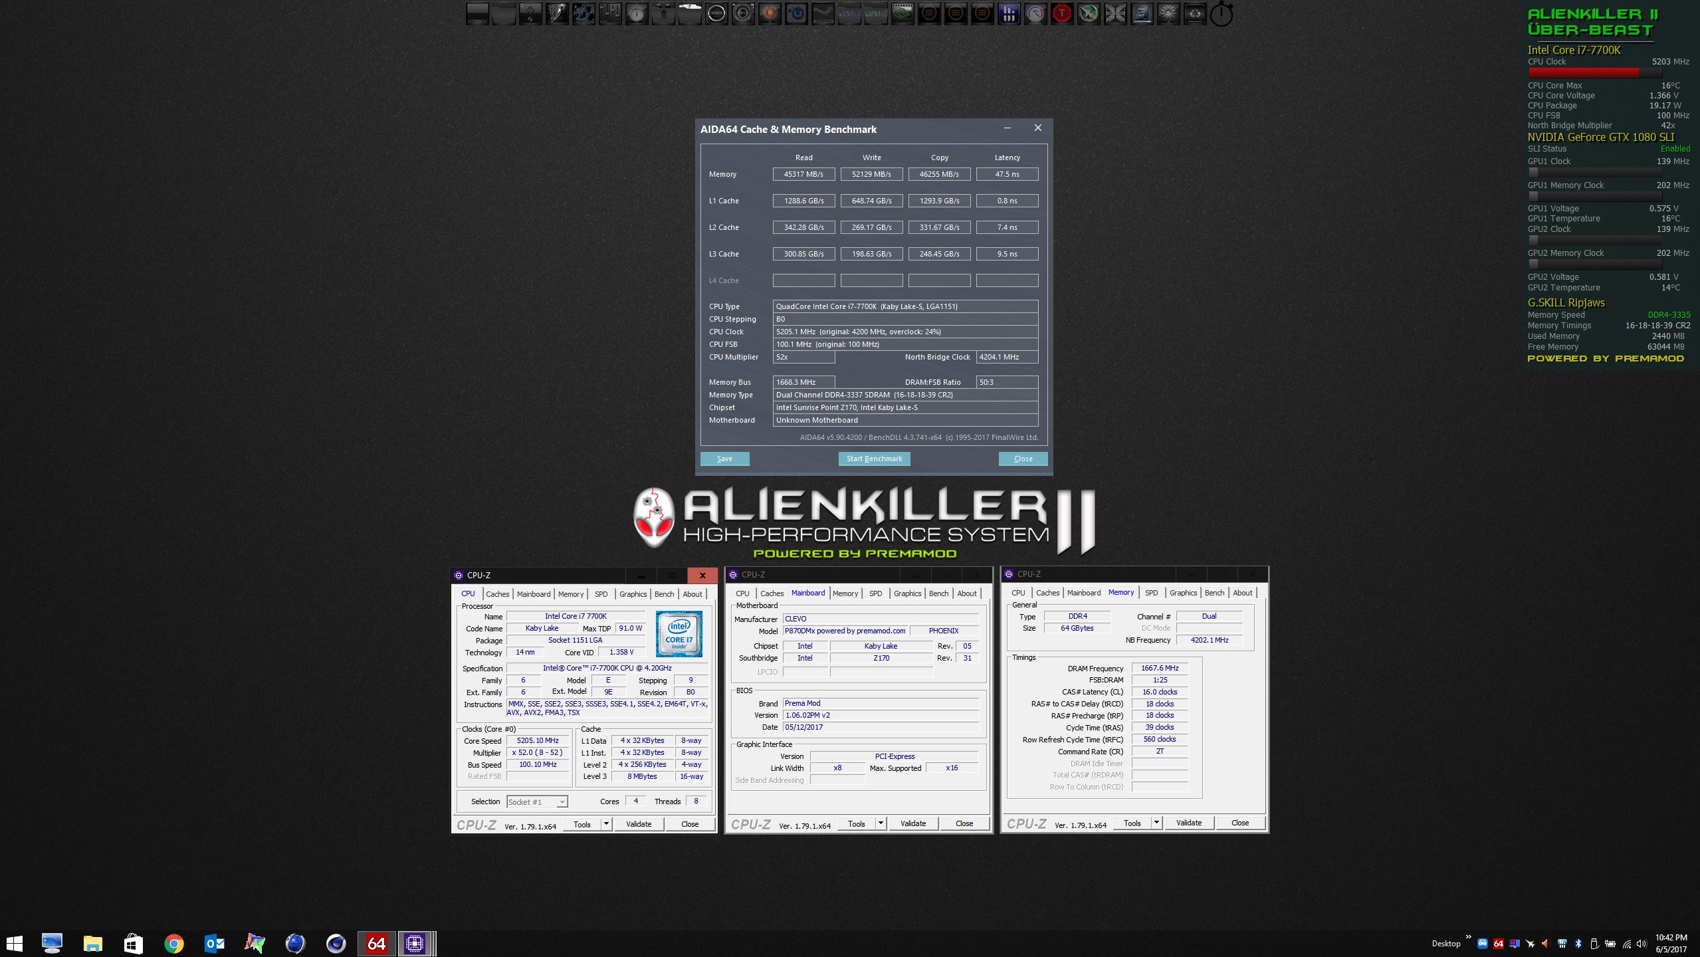Open the Steam icon in the dock

pos(823,13)
